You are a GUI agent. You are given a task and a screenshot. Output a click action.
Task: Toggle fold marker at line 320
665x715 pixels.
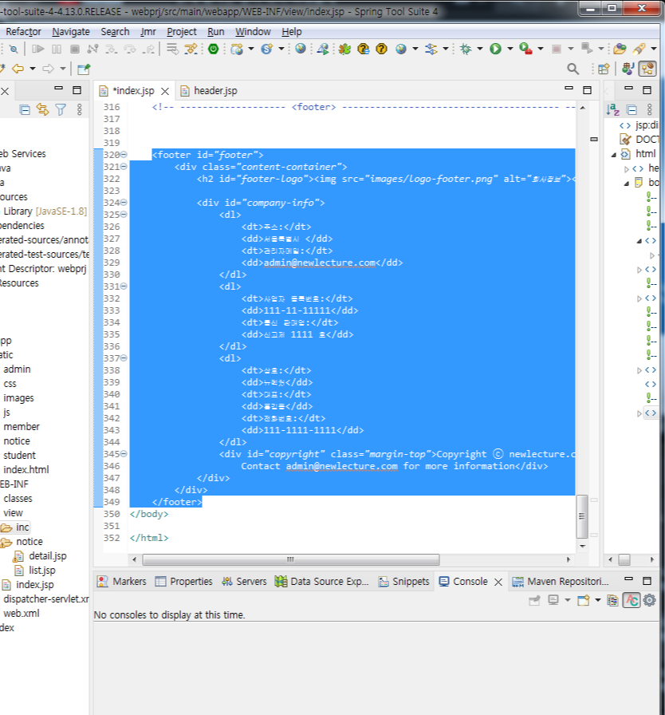124,155
